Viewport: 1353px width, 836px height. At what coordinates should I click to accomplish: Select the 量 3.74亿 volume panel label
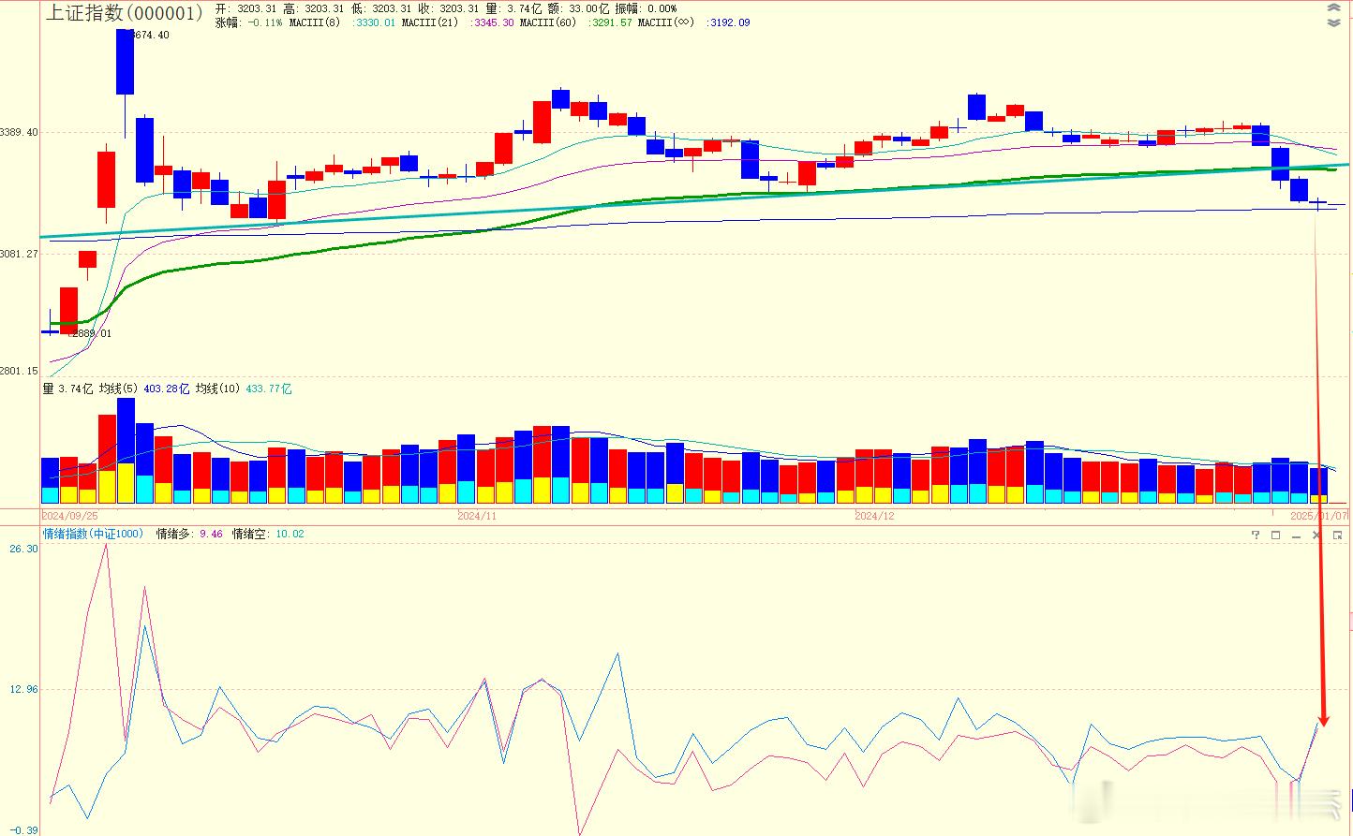click(67, 389)
